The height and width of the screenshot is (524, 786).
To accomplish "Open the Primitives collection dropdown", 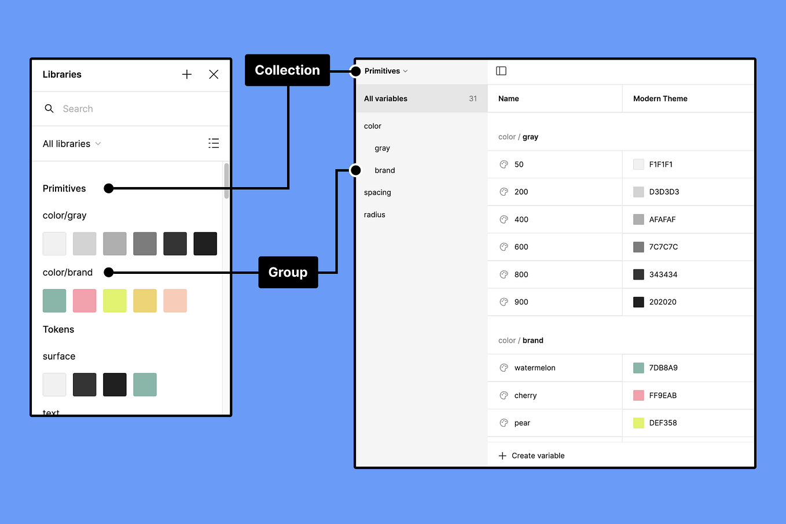I will (x=385, y=71).
